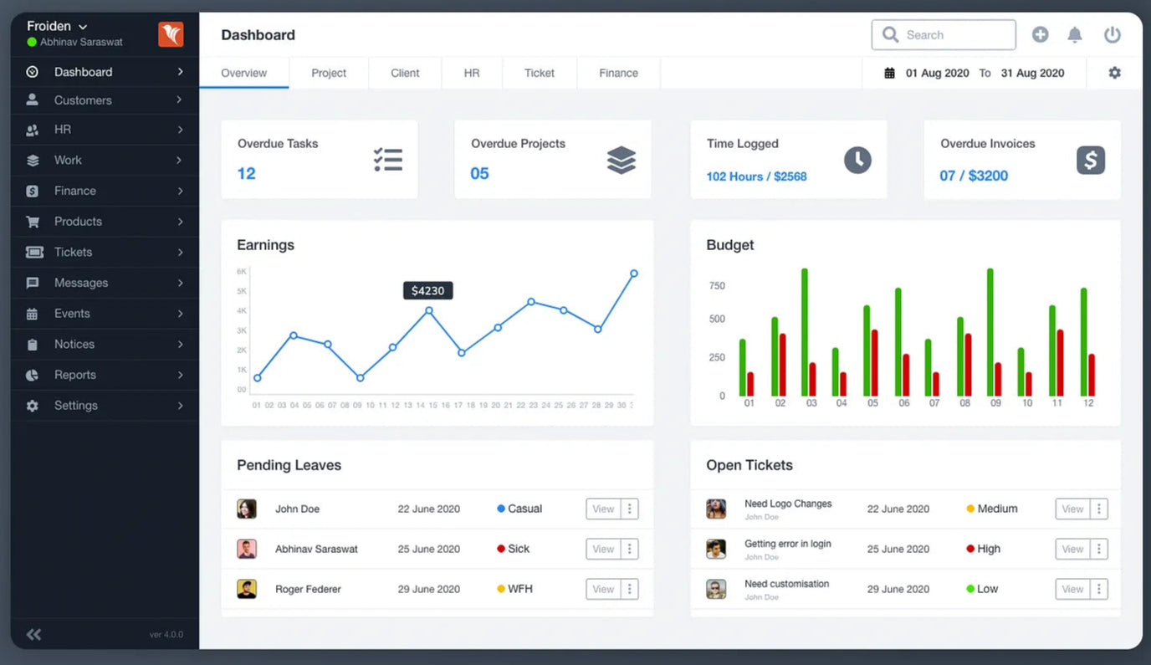The height and width of the screenshot is (665, 1151).
Task: Click the plus add icon in header
Action: click(x=1040, y=35)
